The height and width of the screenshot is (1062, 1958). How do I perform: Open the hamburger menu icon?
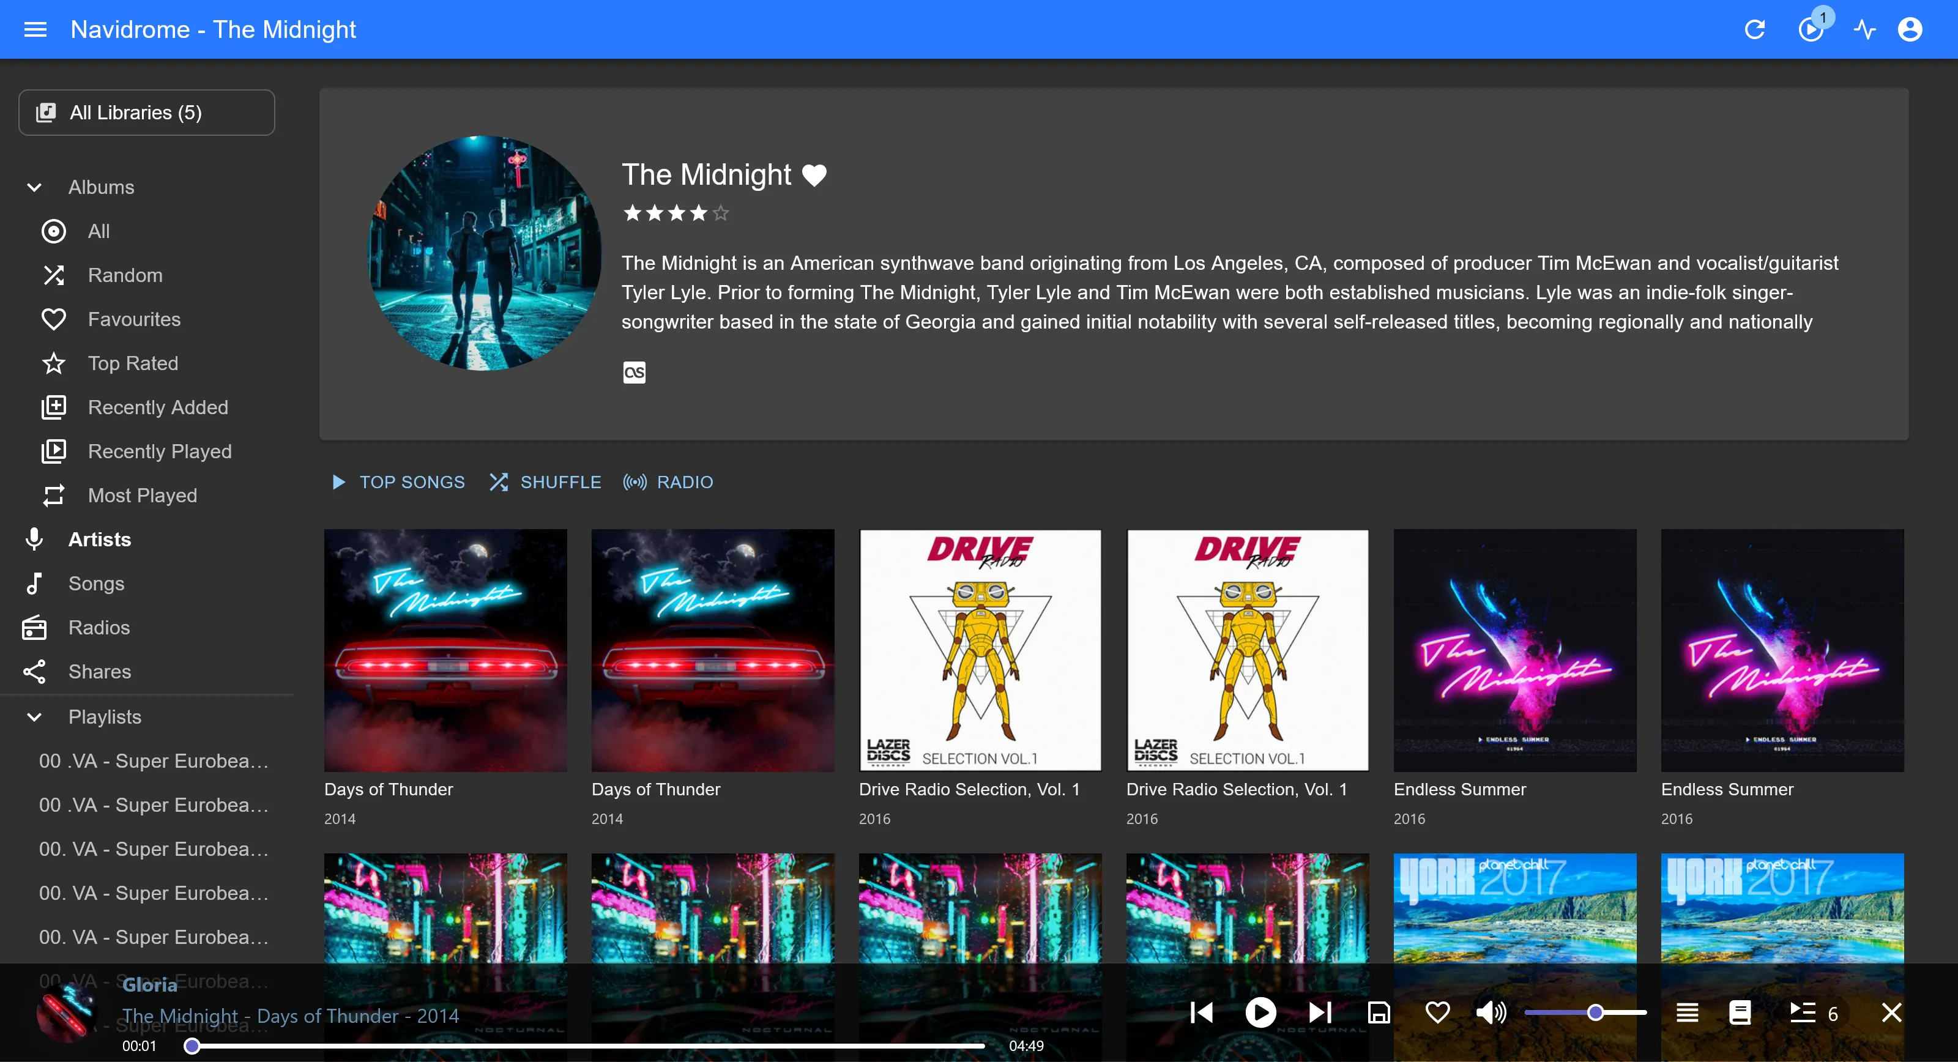(x=35, y=29)
